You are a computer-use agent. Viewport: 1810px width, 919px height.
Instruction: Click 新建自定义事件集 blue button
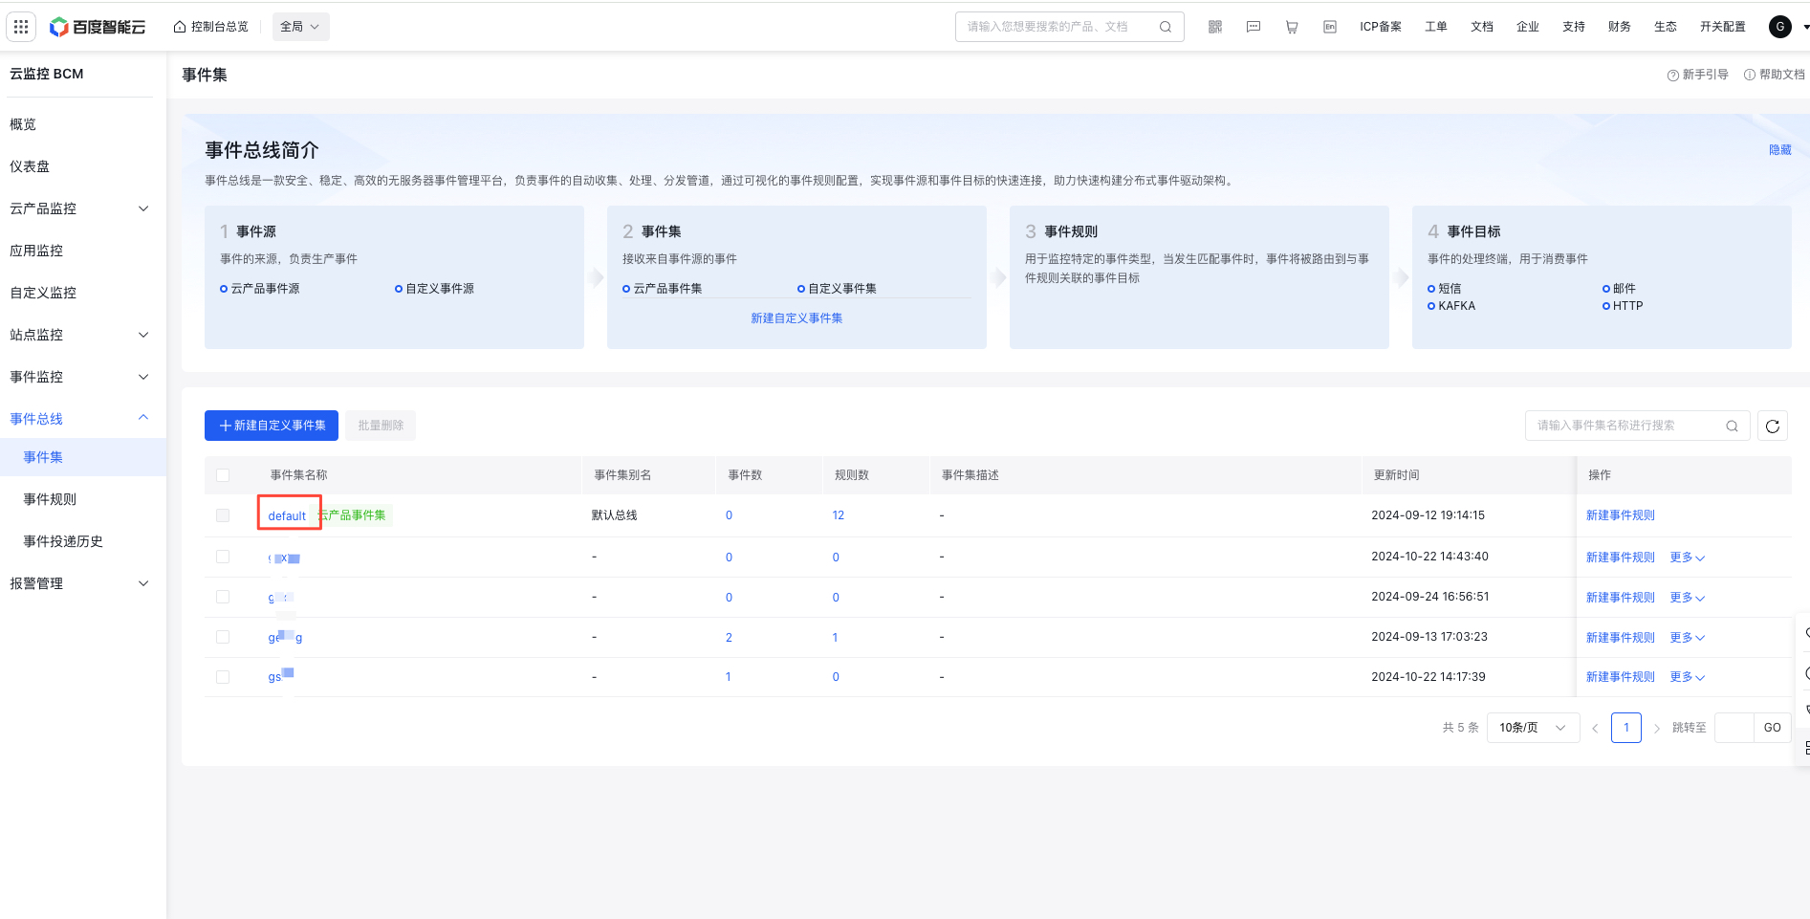coord(272,426)
